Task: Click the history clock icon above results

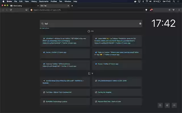Action: pyautogui.click(x=89, y=31)
